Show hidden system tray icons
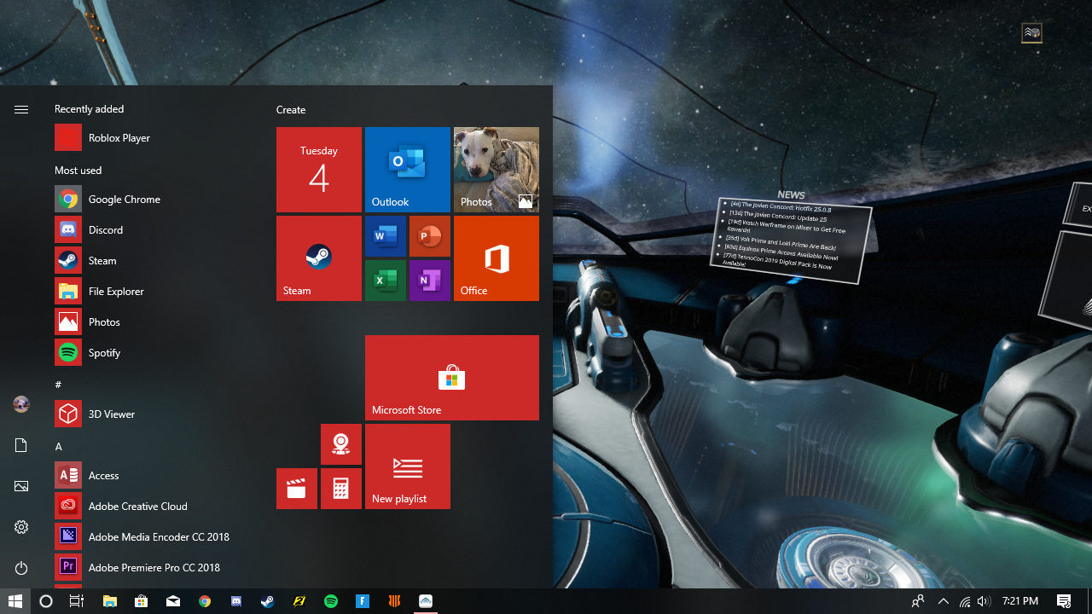Screen dimensions: 1092x614 pos(943,601)
